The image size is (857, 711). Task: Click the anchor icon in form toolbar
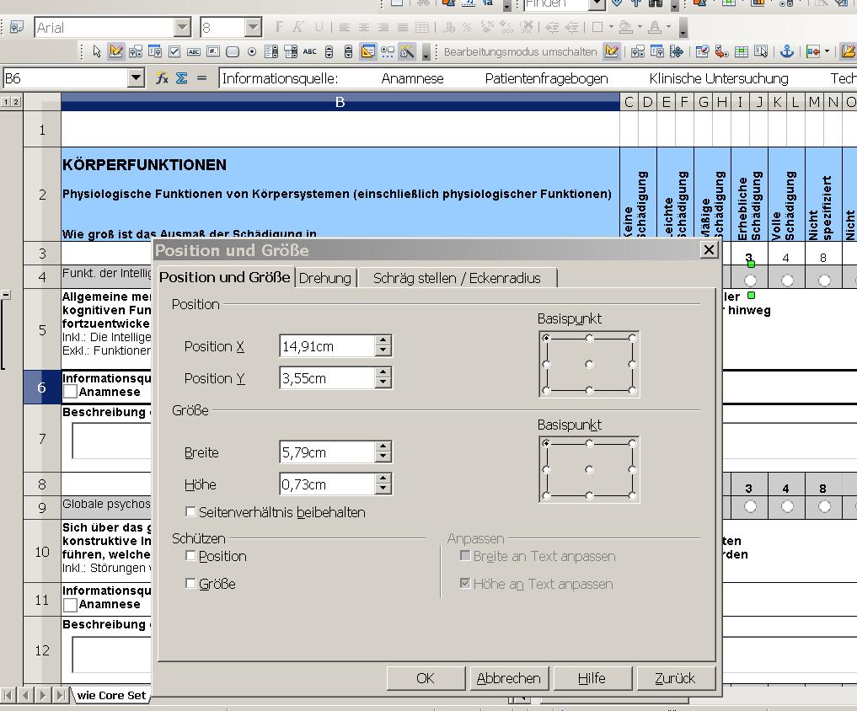pos(787,51)
